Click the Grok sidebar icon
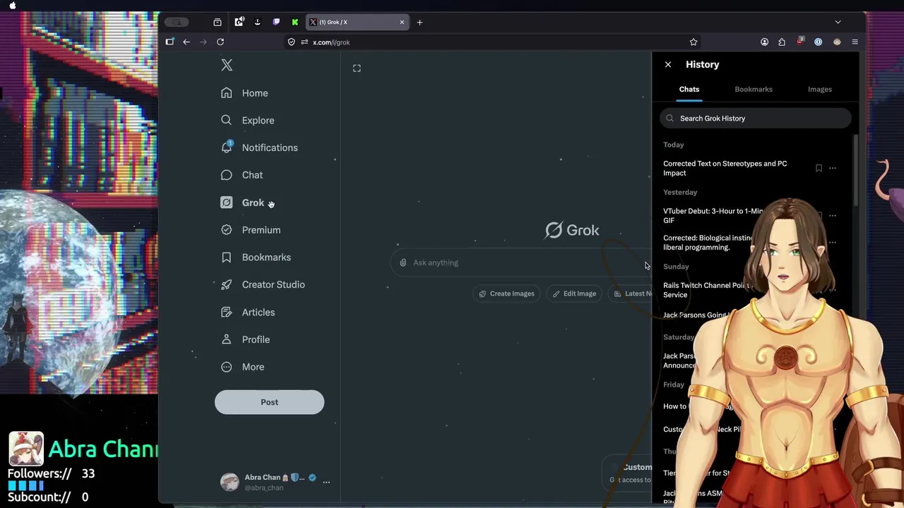This screenshot has height=508, width=904. [226, 202]
